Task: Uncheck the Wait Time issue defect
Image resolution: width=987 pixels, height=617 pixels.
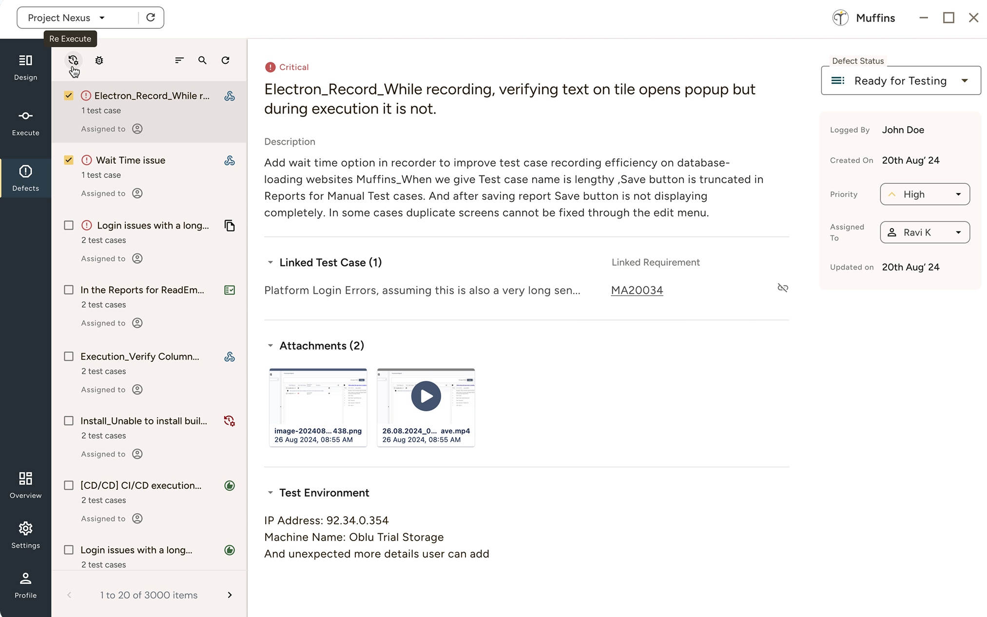Action: coord(69,159)
